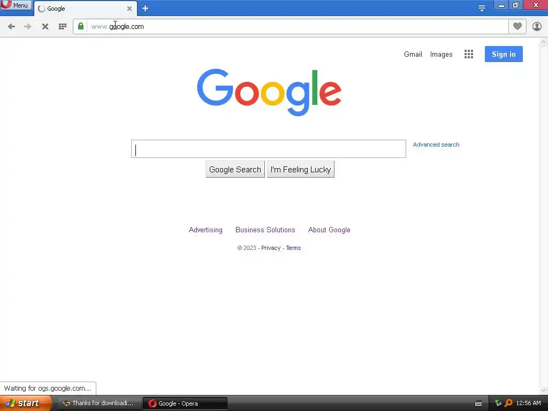Click the keyboard icon in taskbar
Screen dimensions: 548x411
click(x=478, y=404)
